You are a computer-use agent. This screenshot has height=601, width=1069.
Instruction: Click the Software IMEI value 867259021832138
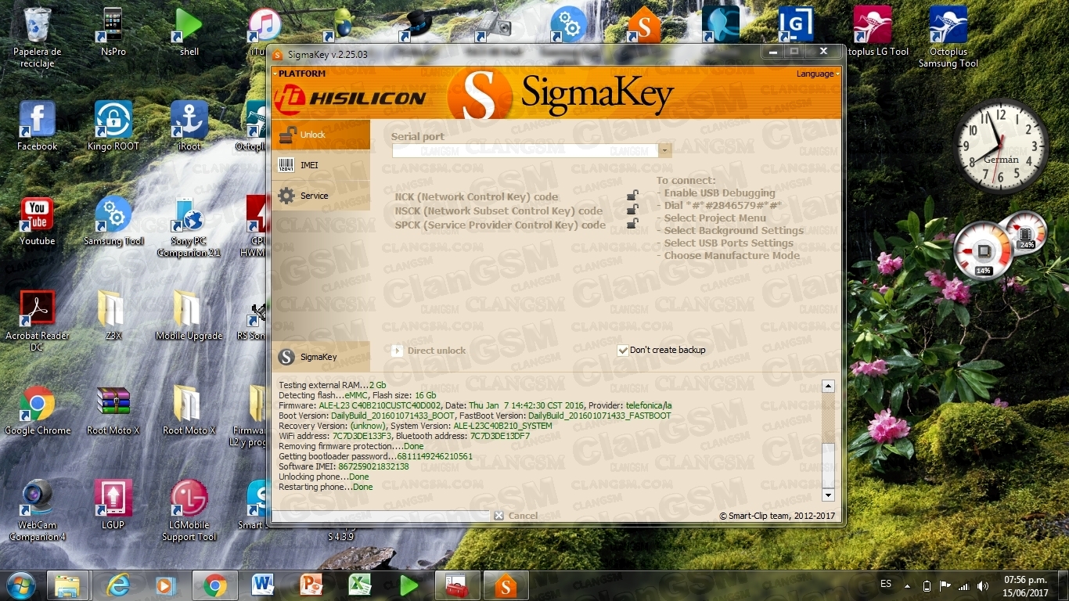pos(373,466)
